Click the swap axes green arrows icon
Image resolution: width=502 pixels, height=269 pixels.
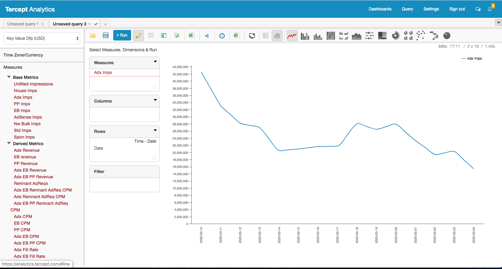(x=177, y=35)
